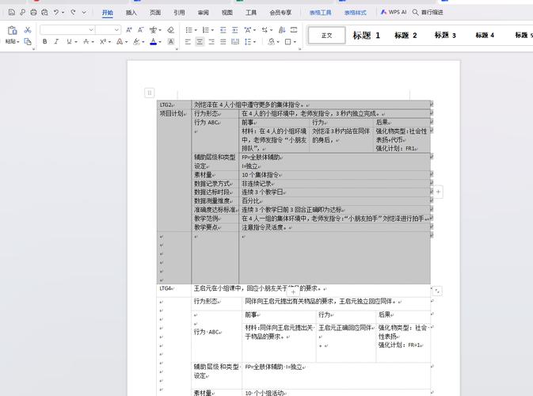This screenshot has width=533, height=396.
Task: Switch to the 开始 tab
Action: click(x=108, y=12)
